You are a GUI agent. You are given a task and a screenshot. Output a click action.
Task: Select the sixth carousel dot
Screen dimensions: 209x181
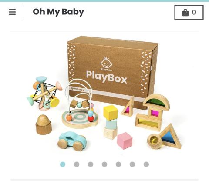click(x=132, y=164)
